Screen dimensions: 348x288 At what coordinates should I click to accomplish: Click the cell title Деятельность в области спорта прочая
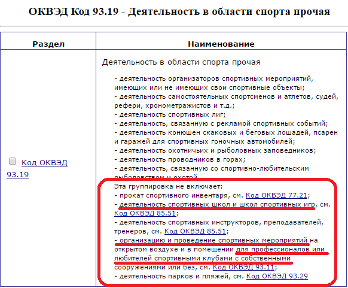(x=181, y=62)
